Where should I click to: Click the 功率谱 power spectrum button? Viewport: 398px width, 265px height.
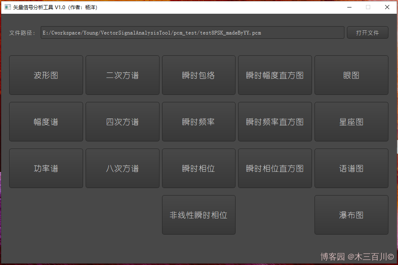(x=46, y=168)
